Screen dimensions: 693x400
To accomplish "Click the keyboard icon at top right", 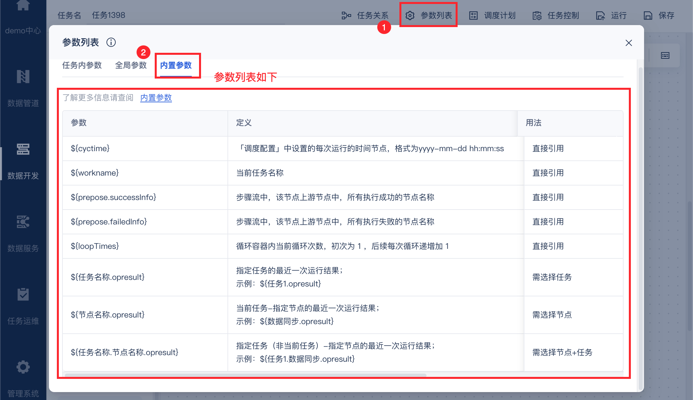I will pyautogui.click(x=665, y=55).
